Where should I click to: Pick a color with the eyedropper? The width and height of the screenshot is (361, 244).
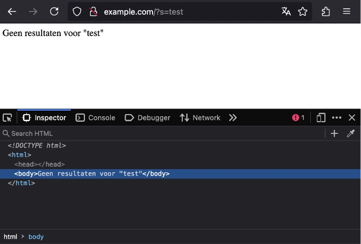[x=351, y=133]
